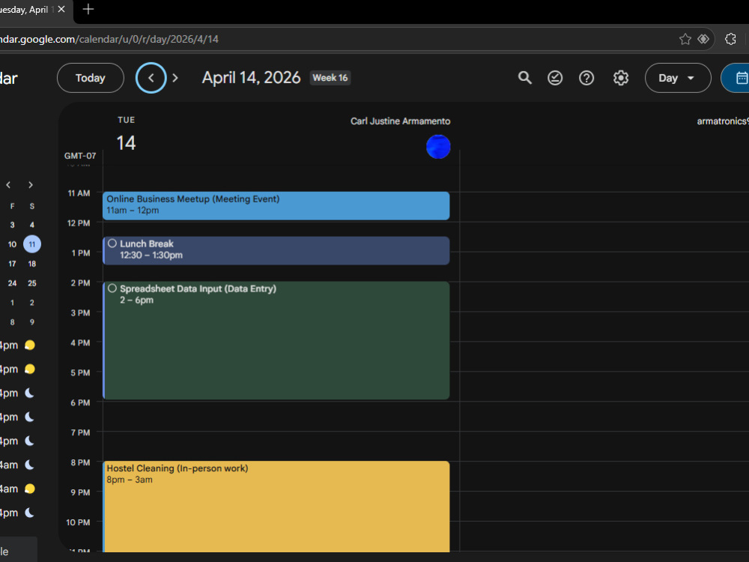
Task: Click Carl Justine Armamento column name
Action: (x=400, y=121)
